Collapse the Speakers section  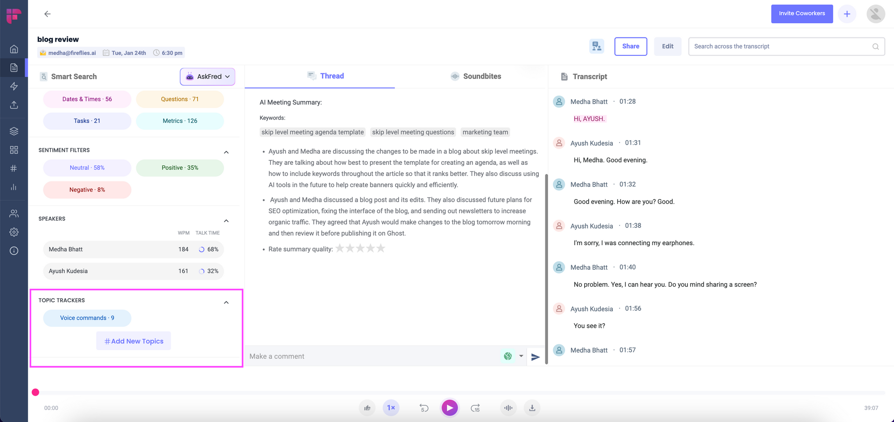[x=226, y=221]
